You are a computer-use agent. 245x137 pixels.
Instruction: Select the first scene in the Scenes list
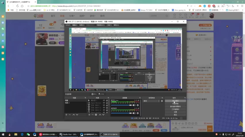[x=76, y=100]
